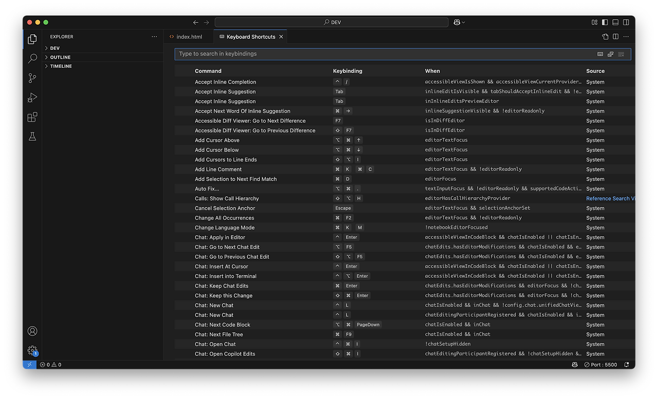The width and height of the screenshot is (658, 399).
Task: Click inside the keybindings search field
Action: 360,54
